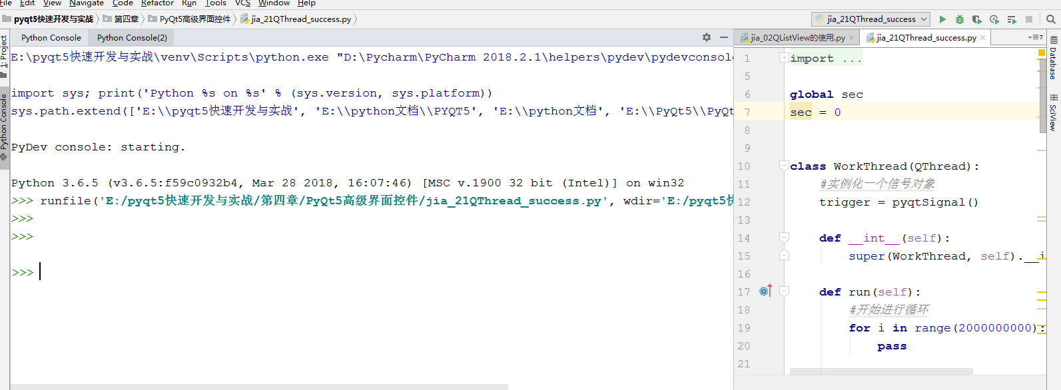Screen dimensions: 1061x390
Task: Open the Refactor menu
Action: pos(157,3)
